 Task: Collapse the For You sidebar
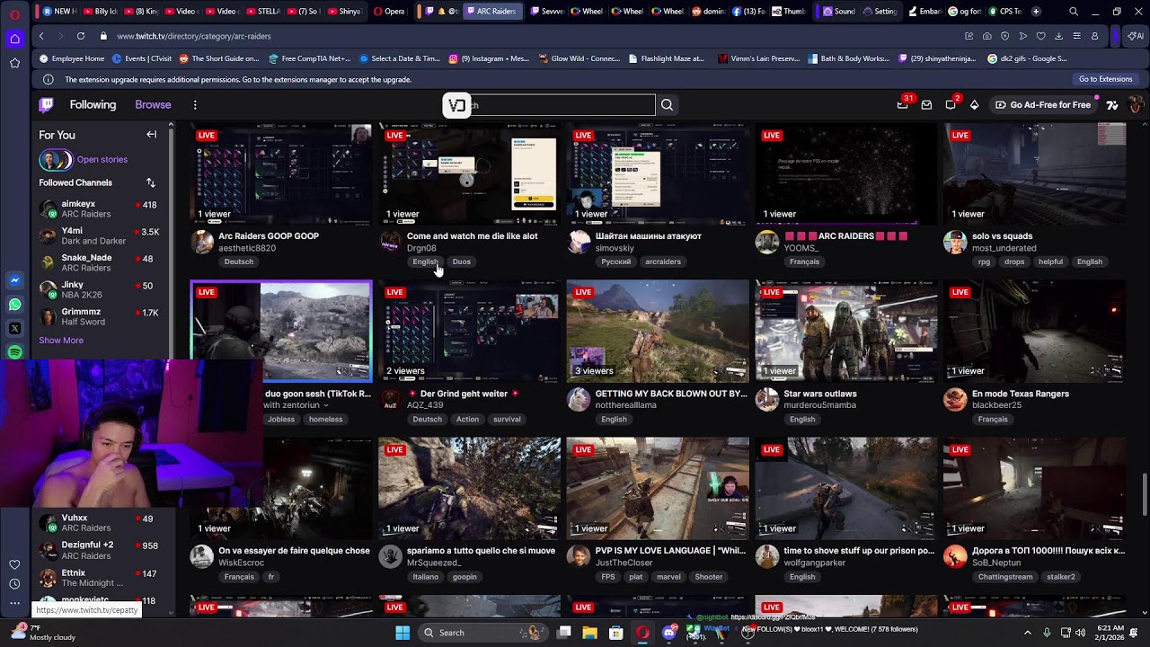click(x=152, y=135)
